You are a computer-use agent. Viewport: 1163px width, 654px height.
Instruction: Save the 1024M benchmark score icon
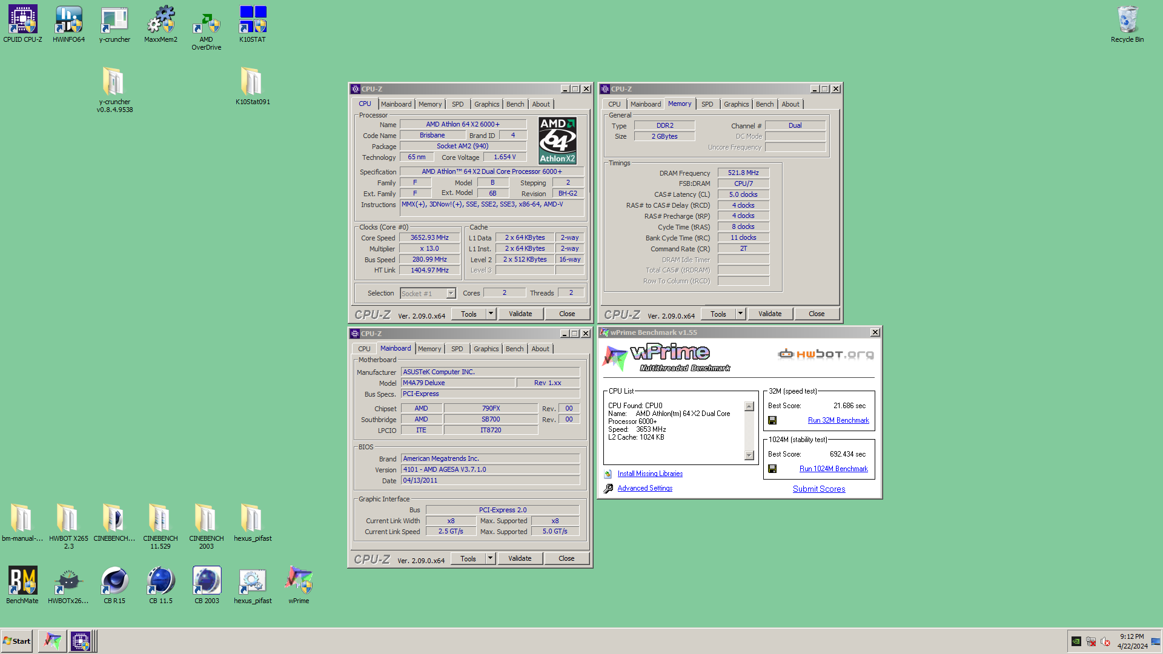point(772,469)
